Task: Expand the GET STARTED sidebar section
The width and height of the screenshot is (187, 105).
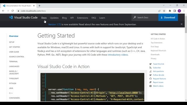Action: coord(15,47)
